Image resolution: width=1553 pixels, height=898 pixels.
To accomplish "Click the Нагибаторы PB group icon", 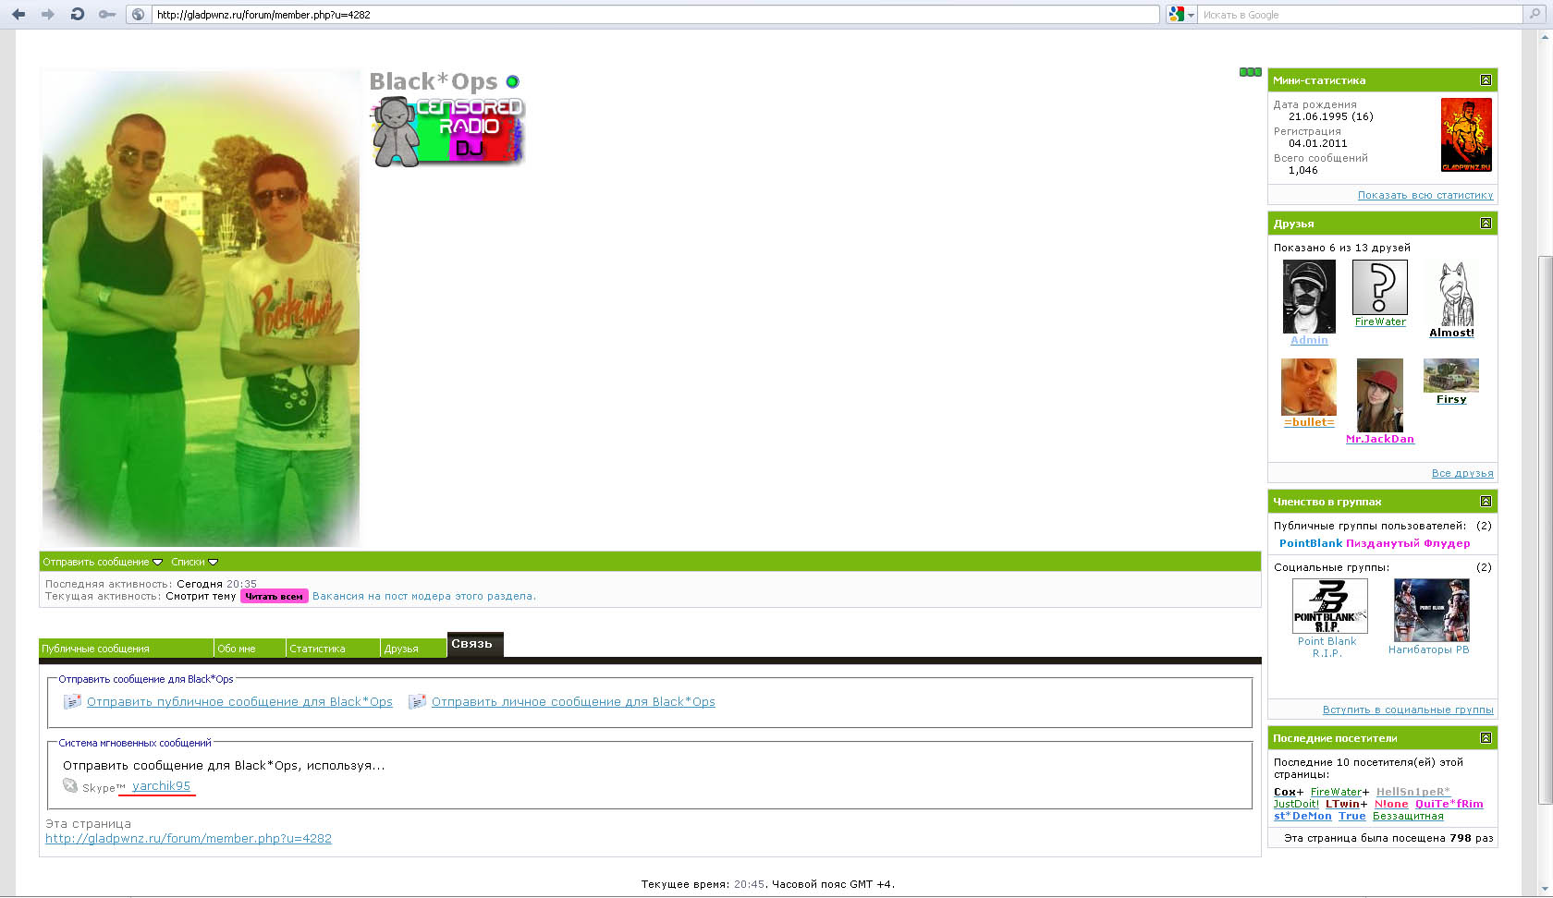I will [x=1431, y=610].
